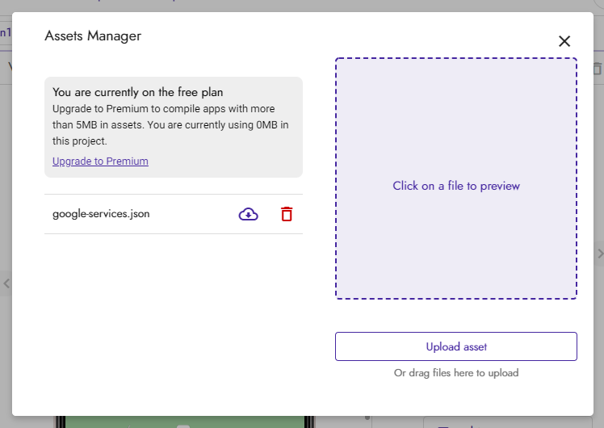604x428 pixels.
Task: Open the Upgrade to Premium link
Action: [100, 161]
